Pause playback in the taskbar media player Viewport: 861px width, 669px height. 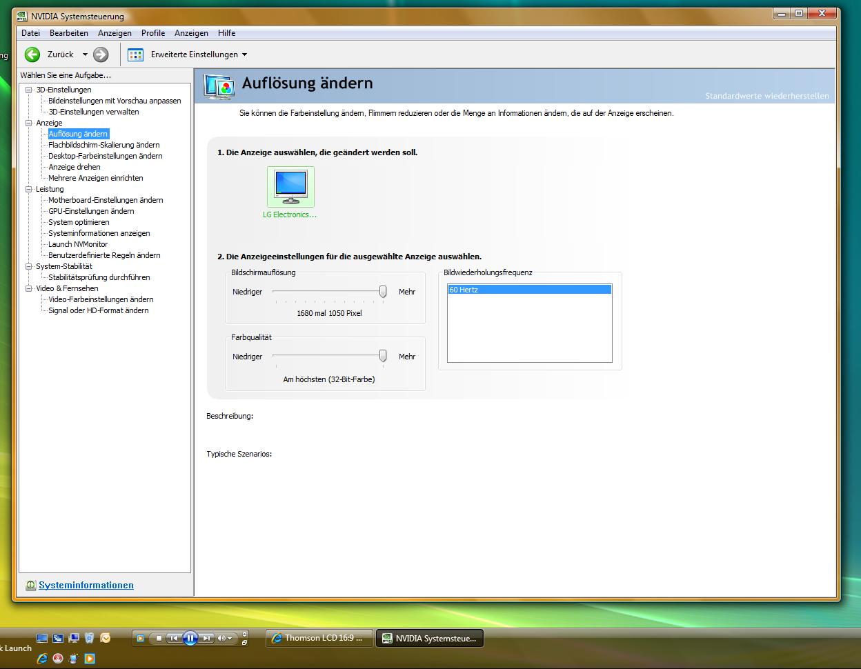(x=190, y=638)
